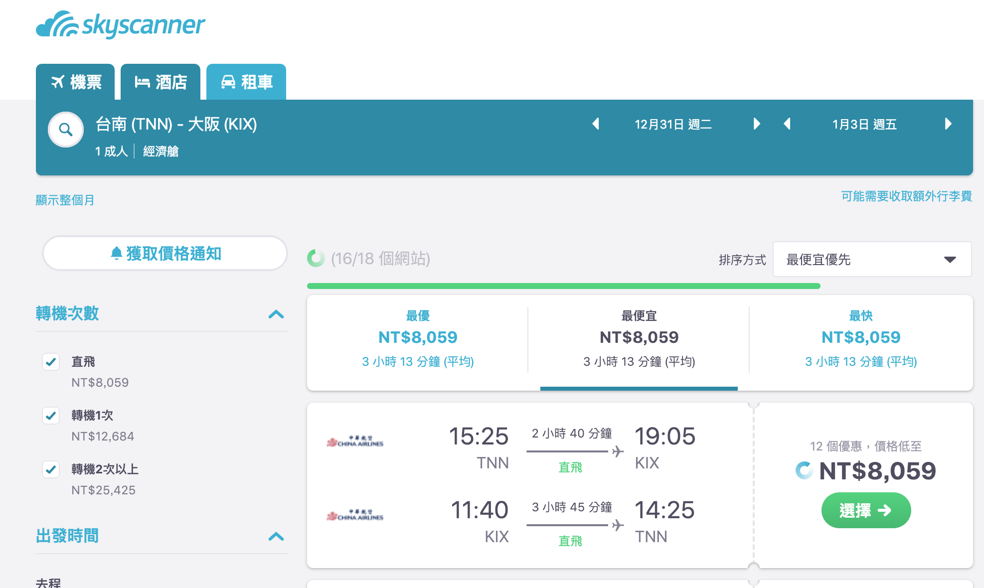Click the 台南 (TNN) - 大阪 (KIX) route text
Viewport: 984px width, 588px height.
(x=176, y=124)
